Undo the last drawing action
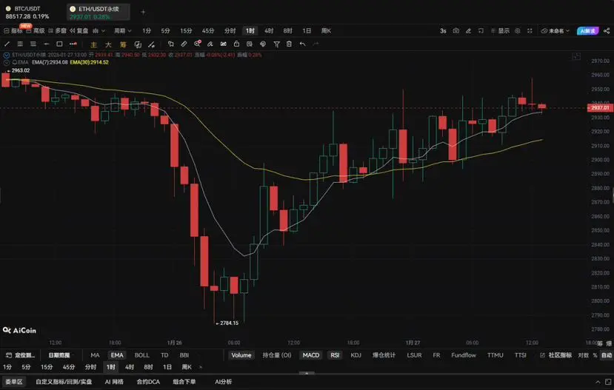Screen dimensions: 614x390 302,44
